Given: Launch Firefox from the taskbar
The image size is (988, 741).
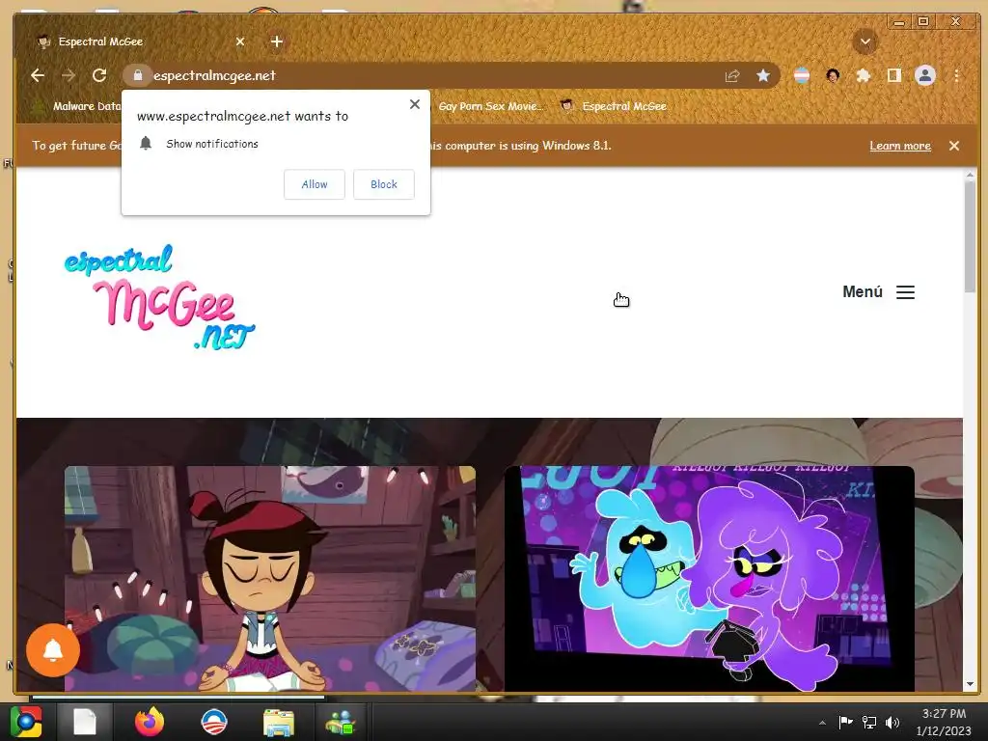Looking at the screenshot, I should [x=150, y=722].
